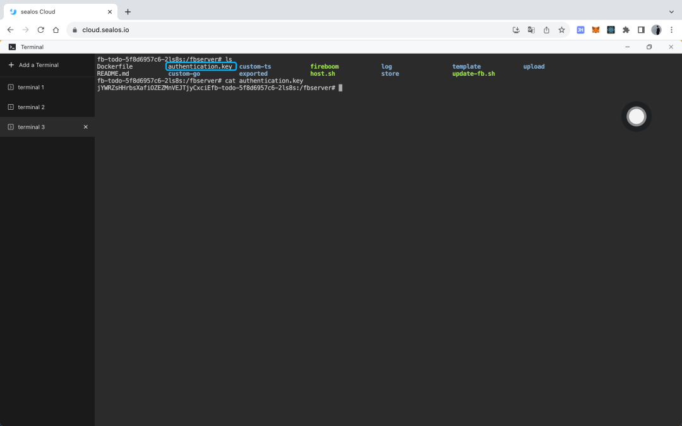Click the exported directory name
The width and height of the screenshot is (682, 426).
[x=253, y=73]
